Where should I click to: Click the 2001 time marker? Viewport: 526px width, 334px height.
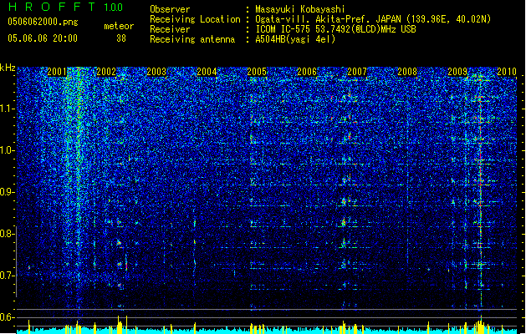click(x=56, y=71)
